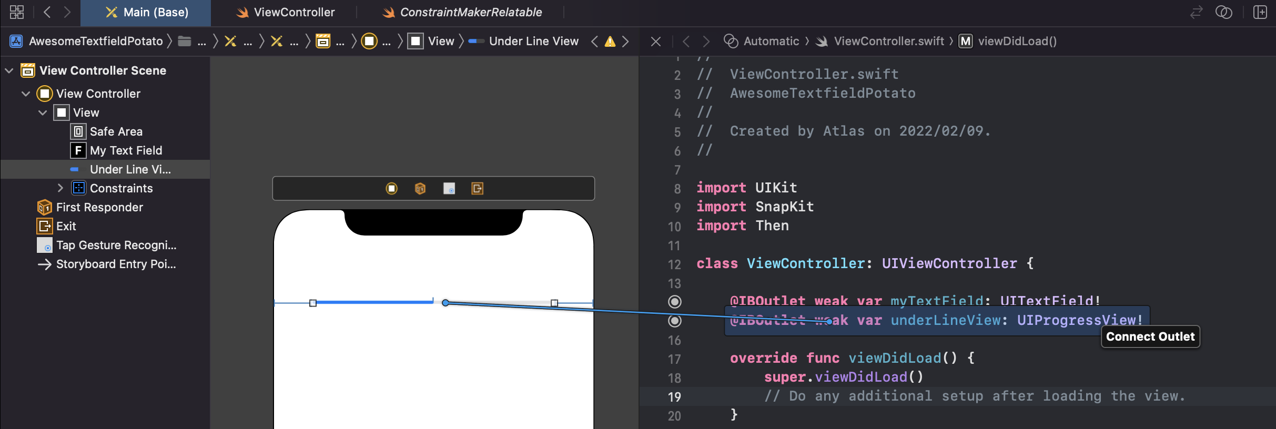Go back in left editor history
Screen dimensions: 1276x429
coord(47,12)
